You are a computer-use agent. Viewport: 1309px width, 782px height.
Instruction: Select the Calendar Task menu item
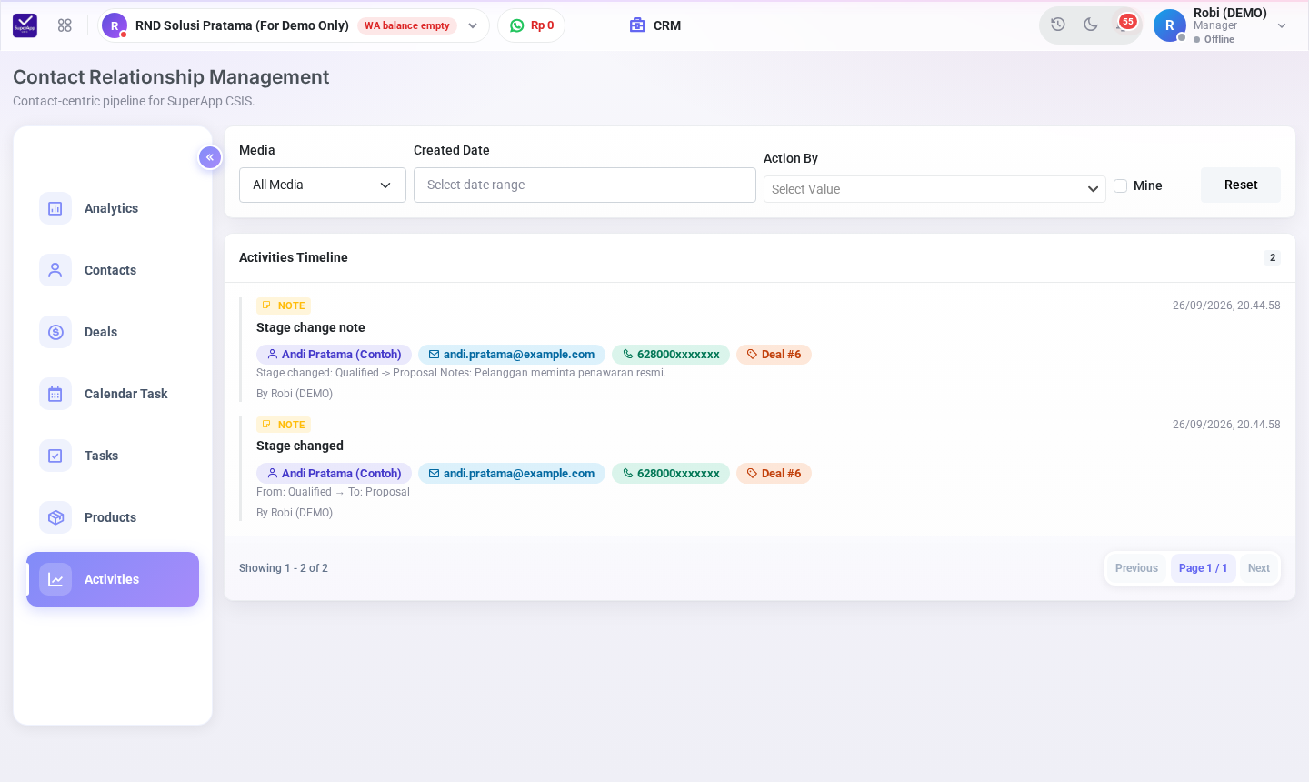click(113, 394)
